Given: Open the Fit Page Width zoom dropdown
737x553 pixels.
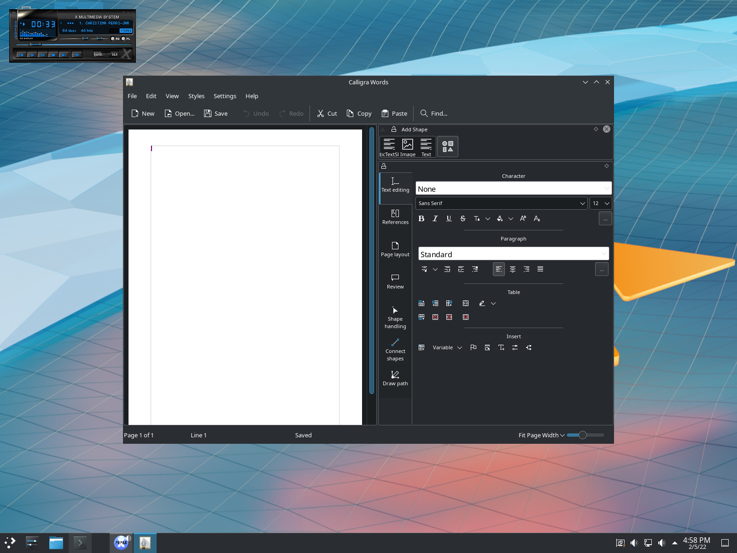Looking at the screenshot, I should pyautogui.click(x=541, y=435).
